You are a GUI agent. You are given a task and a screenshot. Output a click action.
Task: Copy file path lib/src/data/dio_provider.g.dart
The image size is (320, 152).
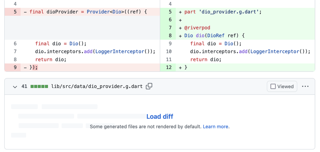click(x=149, y=86)
